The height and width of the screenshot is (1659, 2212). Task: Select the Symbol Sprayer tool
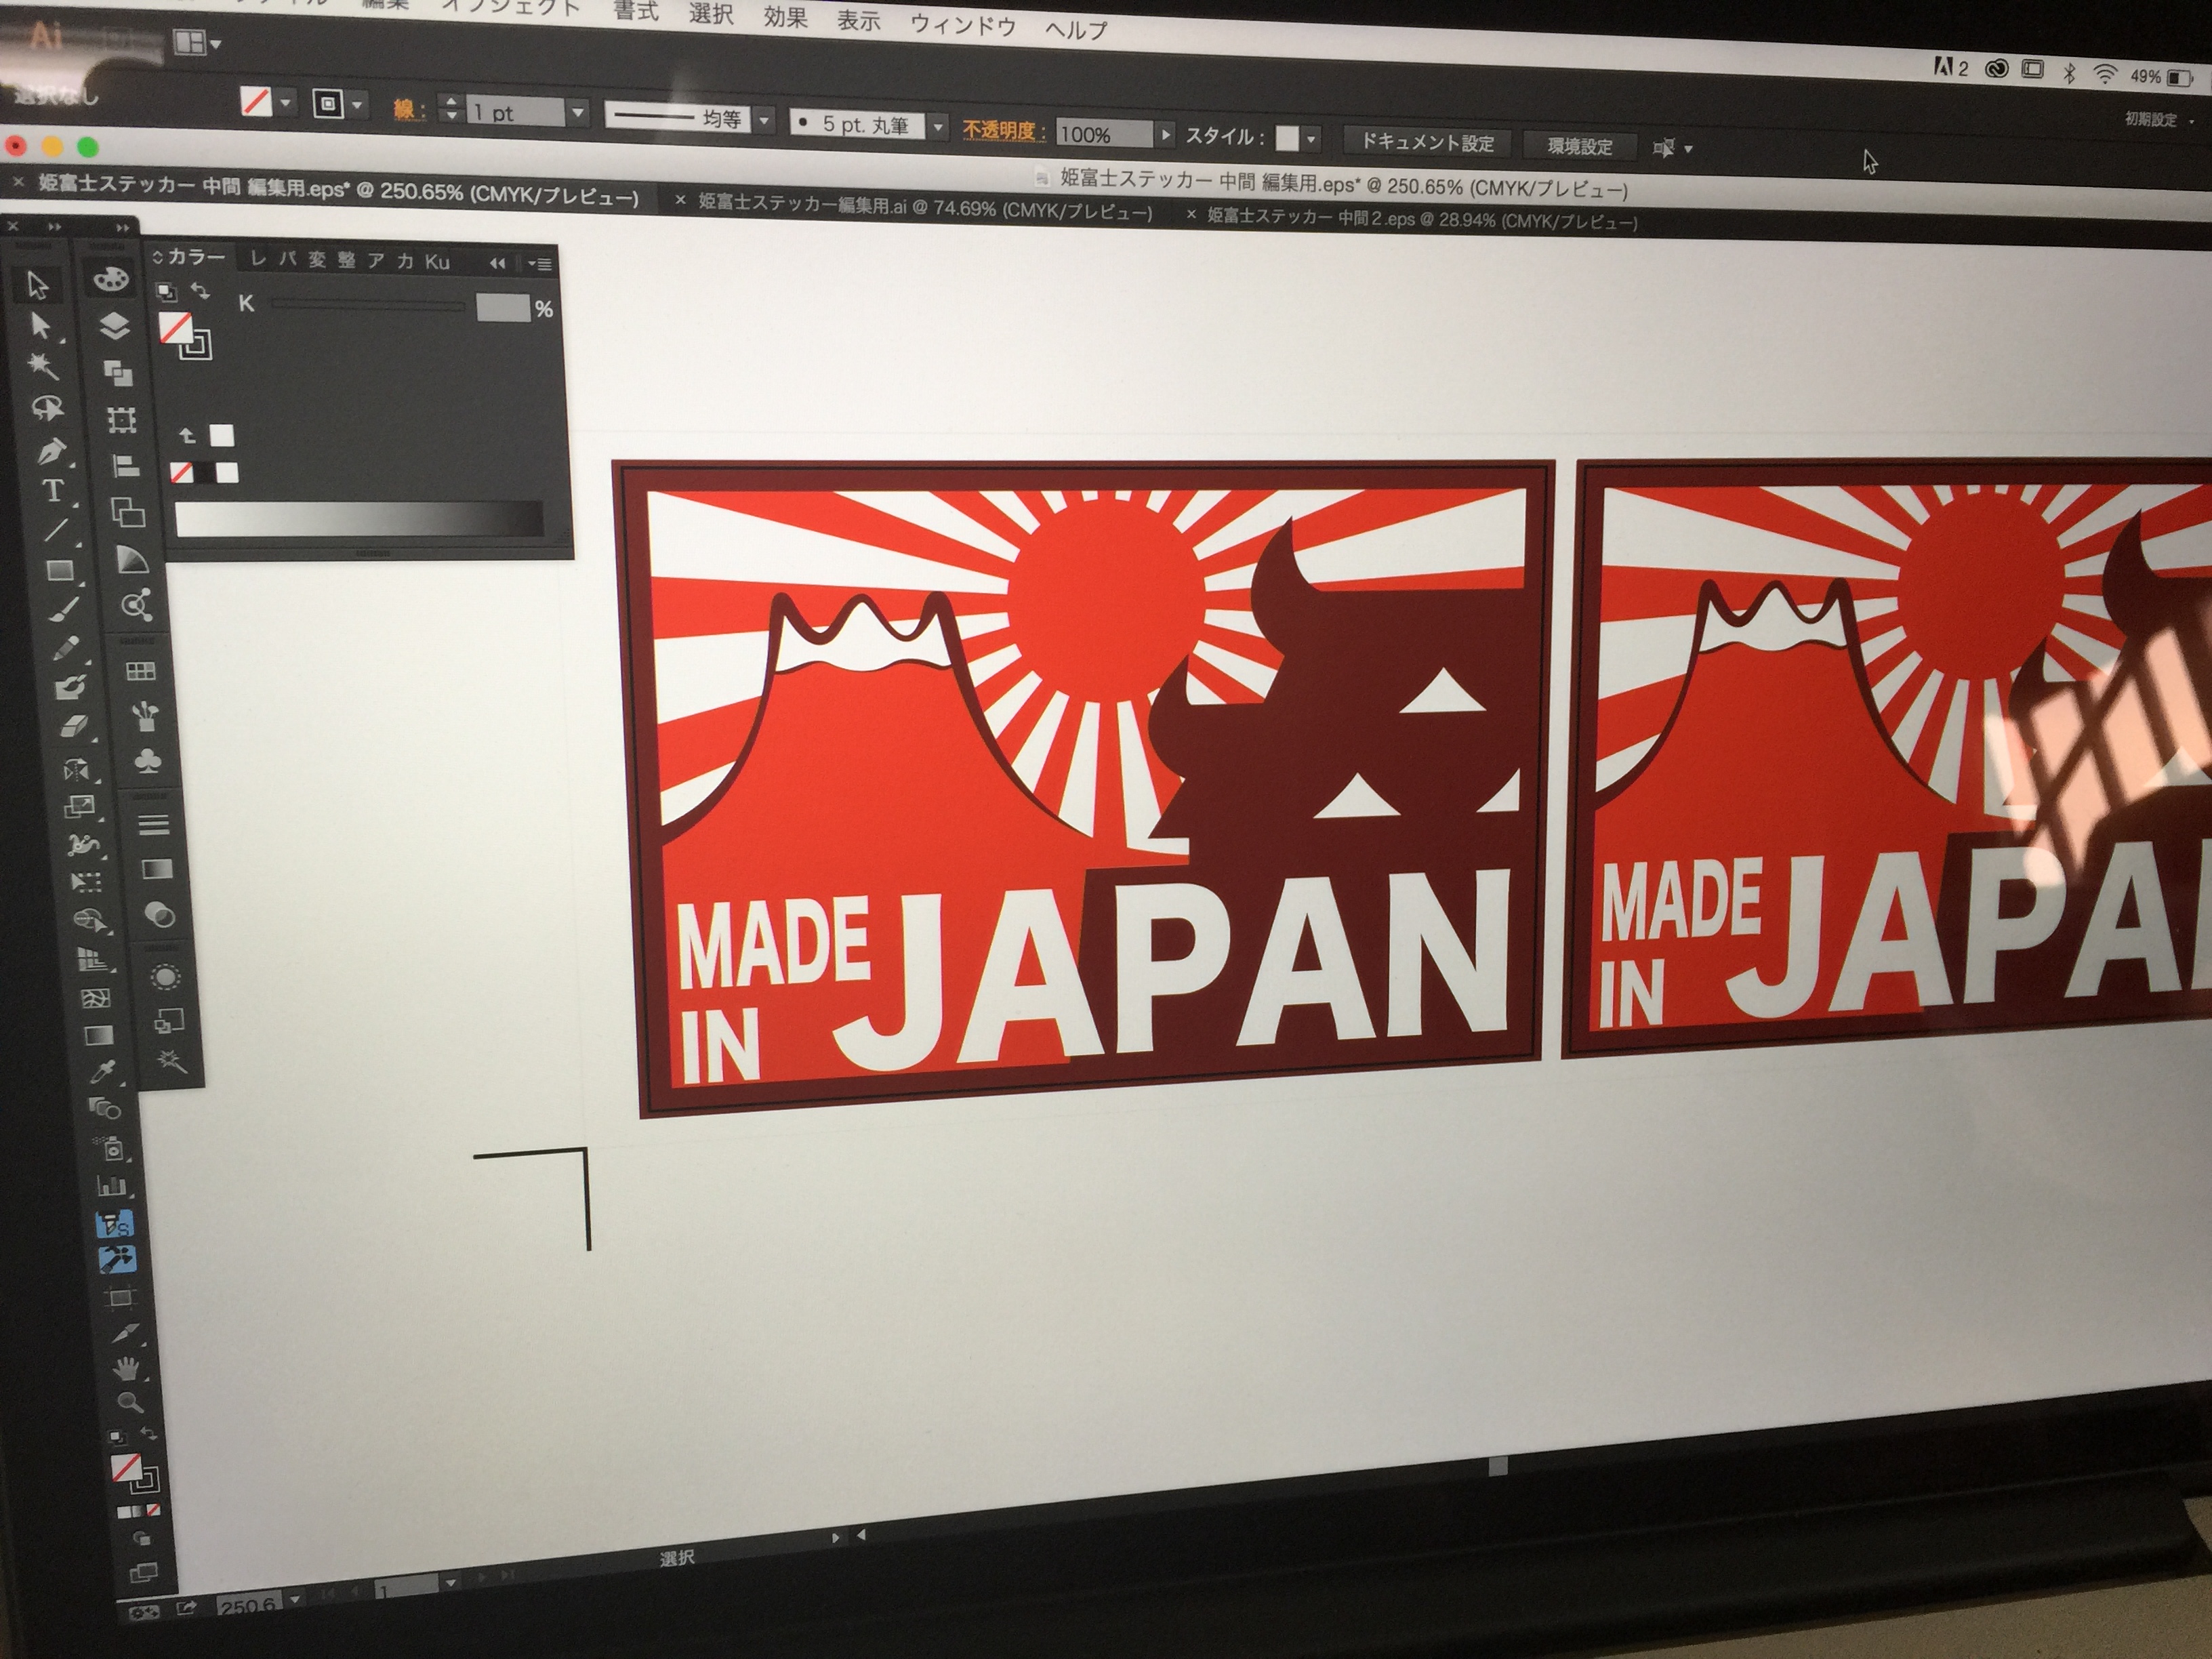click(108, 1148)
